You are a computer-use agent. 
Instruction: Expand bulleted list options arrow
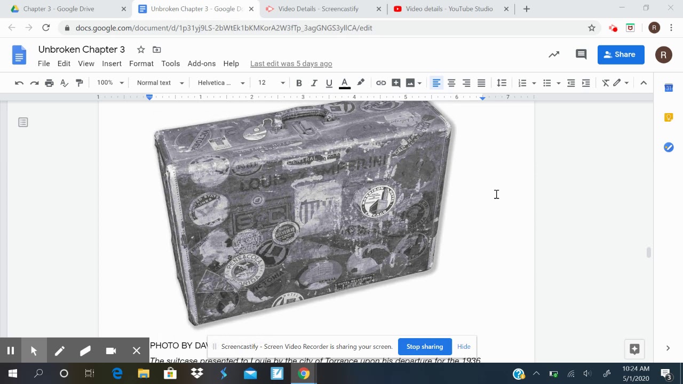tap(558, 83)
